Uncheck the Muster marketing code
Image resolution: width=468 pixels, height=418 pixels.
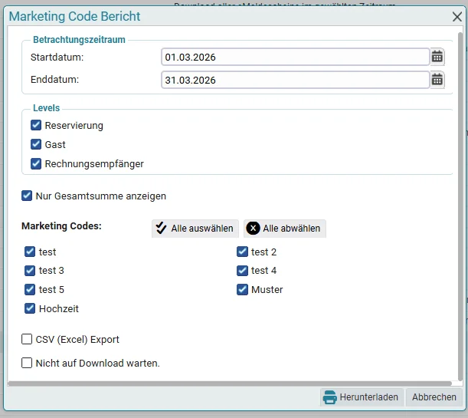[242, 289]
